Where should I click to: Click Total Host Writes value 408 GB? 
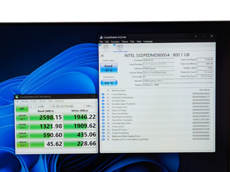click(x=205, y=64)
